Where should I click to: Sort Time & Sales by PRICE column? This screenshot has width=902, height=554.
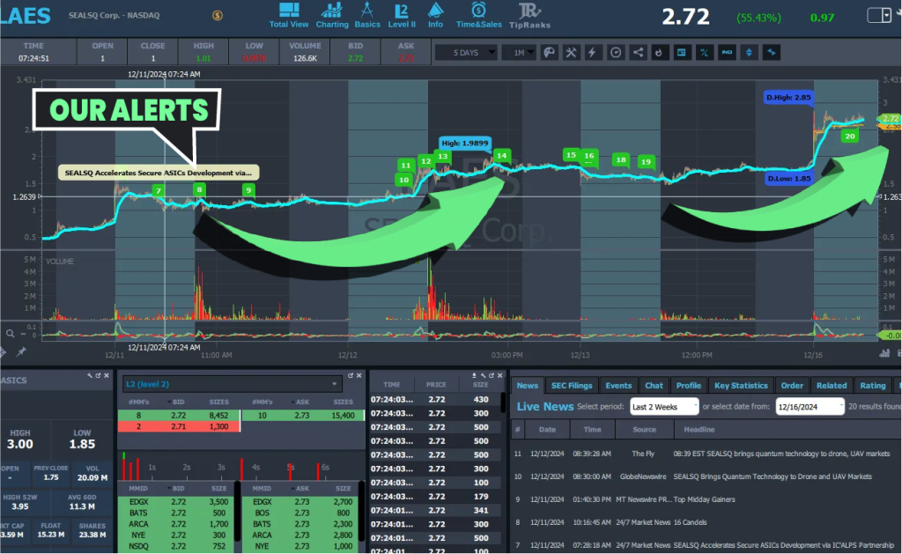tap(436, 384)
